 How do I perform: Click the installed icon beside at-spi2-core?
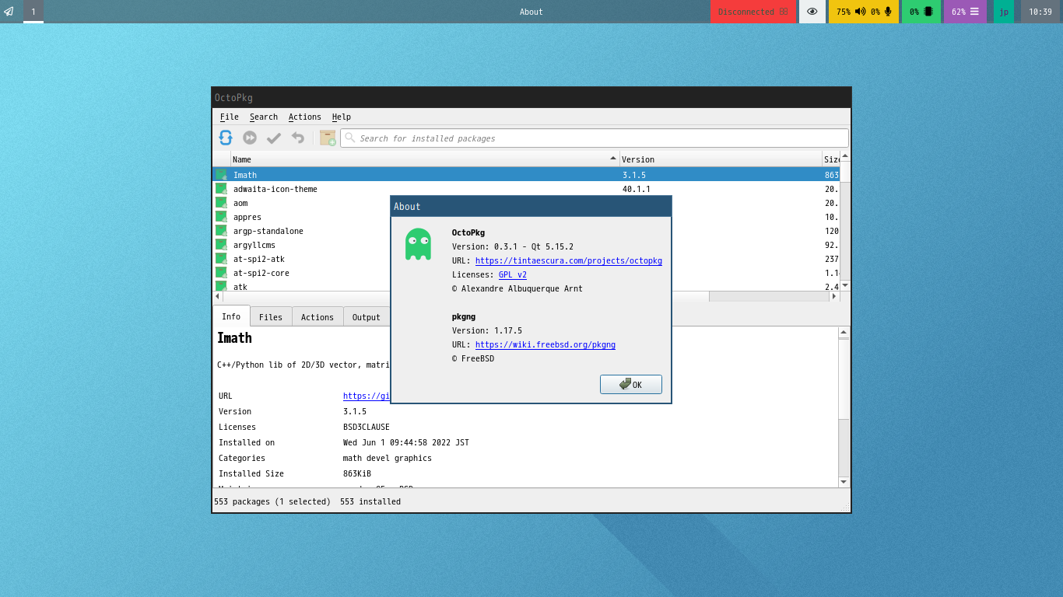click(222, 273)
